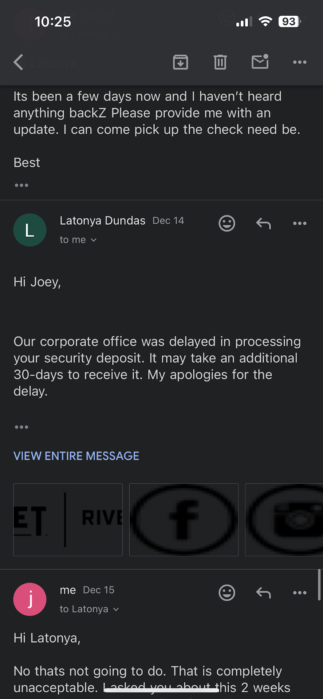Tap the VIEW ENTIRE MESSAGE link
Image resolution: width=323 pixels, height=699 pixels.
(76, 456)
